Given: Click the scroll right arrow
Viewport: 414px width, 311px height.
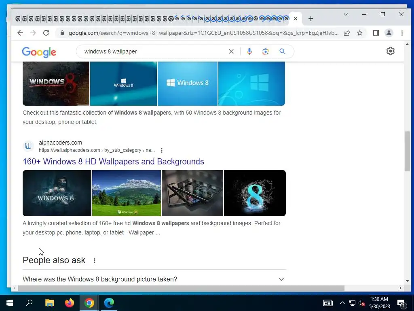Looking at the screenshot, I should [401, 288].
